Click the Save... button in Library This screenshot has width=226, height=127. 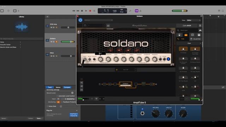tap(39, 119)
